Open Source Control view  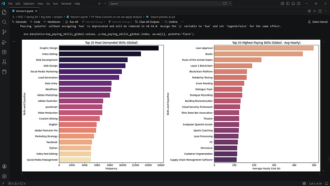(x=4, y=32)
